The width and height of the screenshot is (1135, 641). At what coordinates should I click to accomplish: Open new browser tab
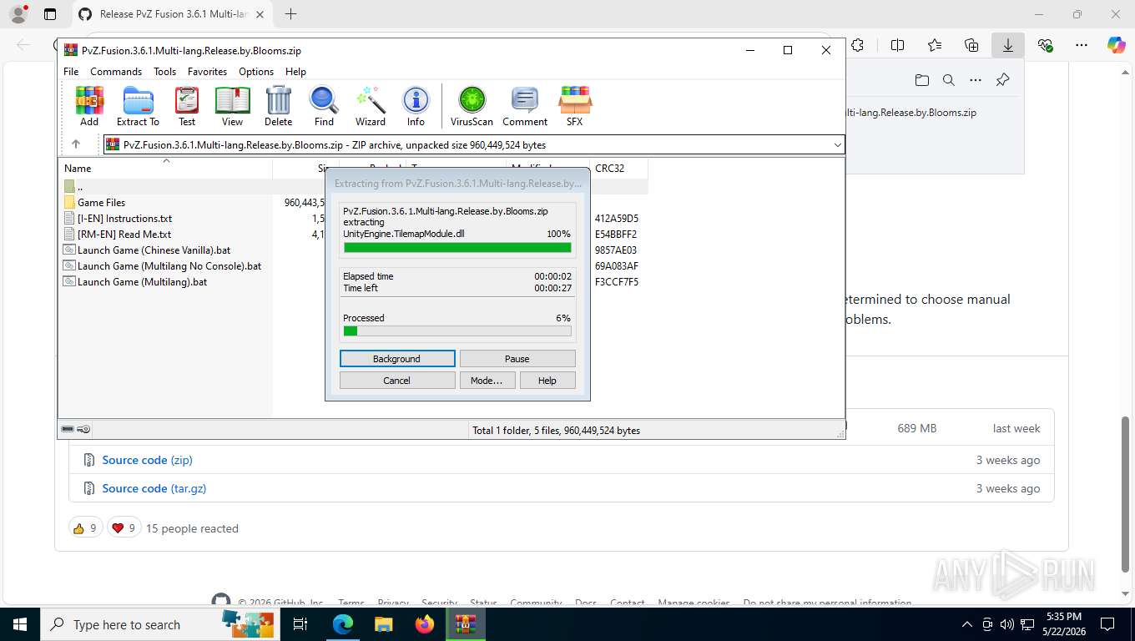tap(290, 14)
